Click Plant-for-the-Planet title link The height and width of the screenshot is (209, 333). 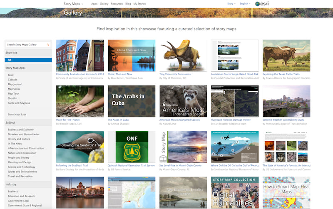tap(68, 120)
